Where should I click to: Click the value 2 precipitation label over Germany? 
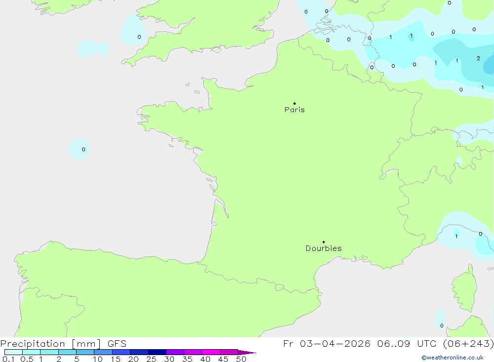[478, 58]
